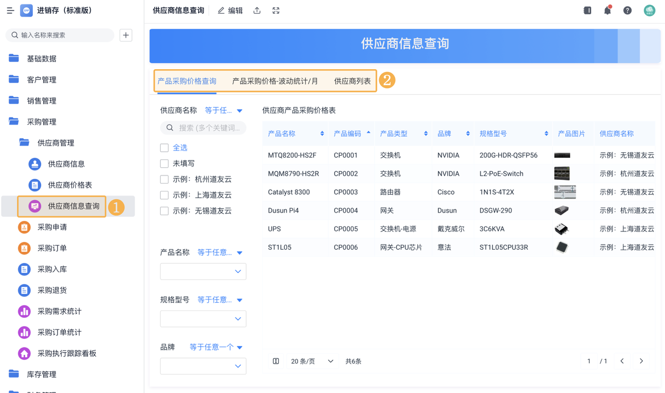Open 采购订单 in sidebar
This screenshot has width=665, height=393.
pos(52,248)
